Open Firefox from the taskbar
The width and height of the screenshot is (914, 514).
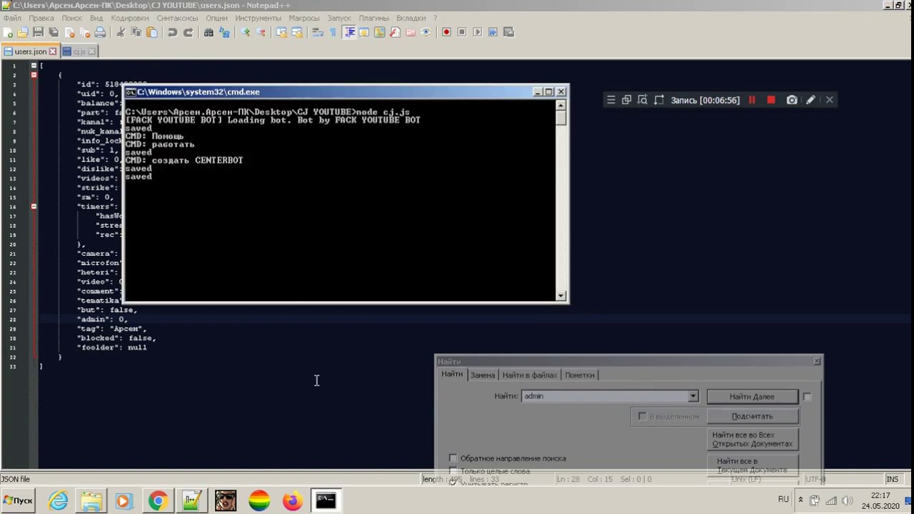pos(292,501)
